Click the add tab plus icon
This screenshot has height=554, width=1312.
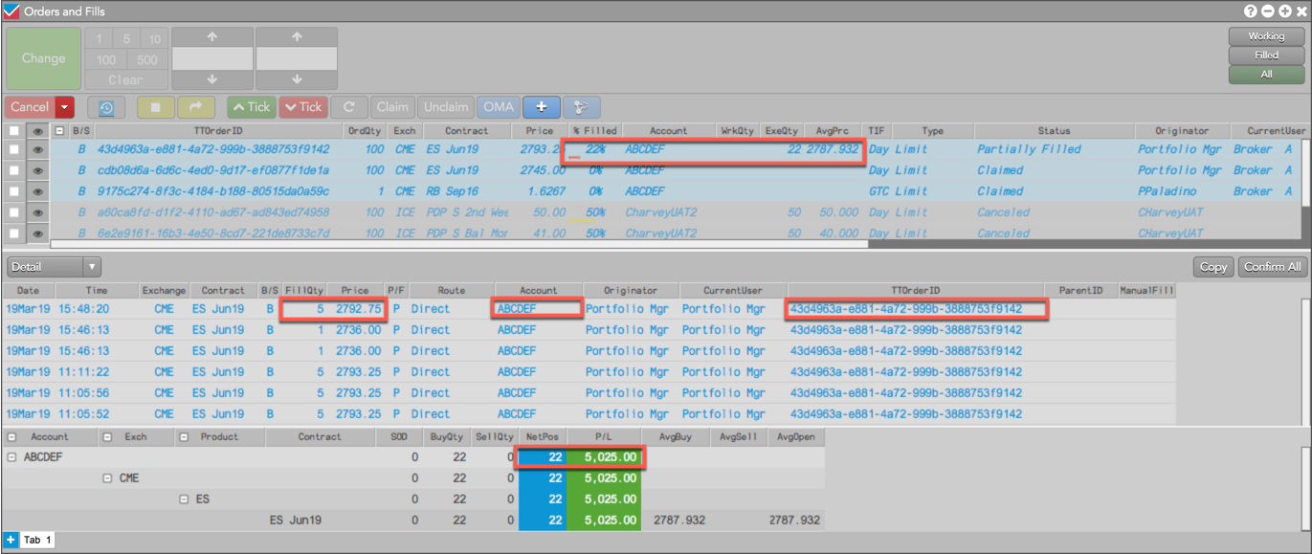(x=11, y=540)
